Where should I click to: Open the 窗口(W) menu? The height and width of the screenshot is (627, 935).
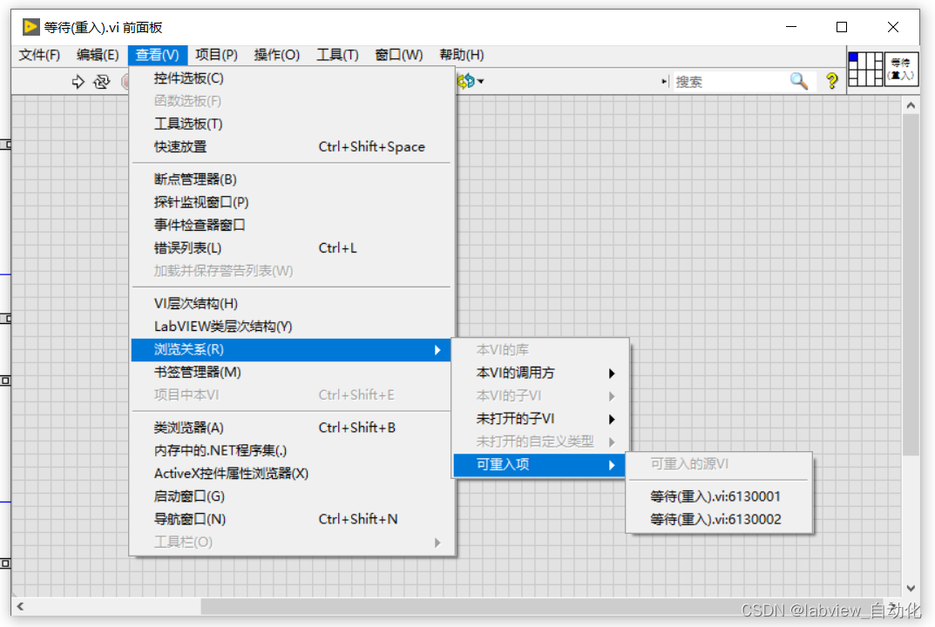coord(399,55)
